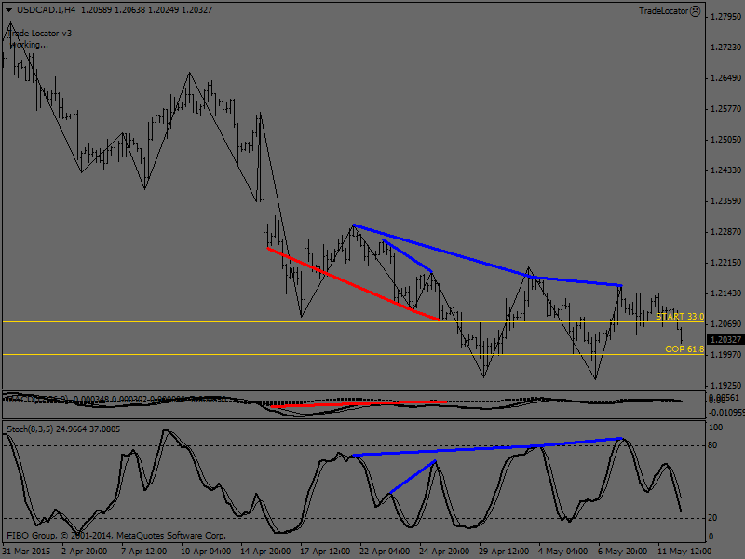Click the USDCAD.I,H4 chart title text
Screen dimensions: 745x559
tap(45, 10)
